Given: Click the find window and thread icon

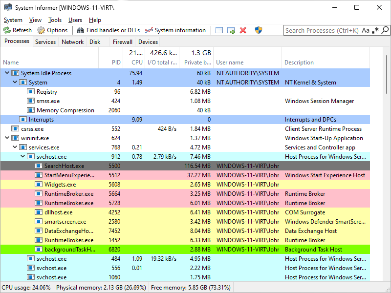Looking at the screenshot, I should (x=231, y=30).
